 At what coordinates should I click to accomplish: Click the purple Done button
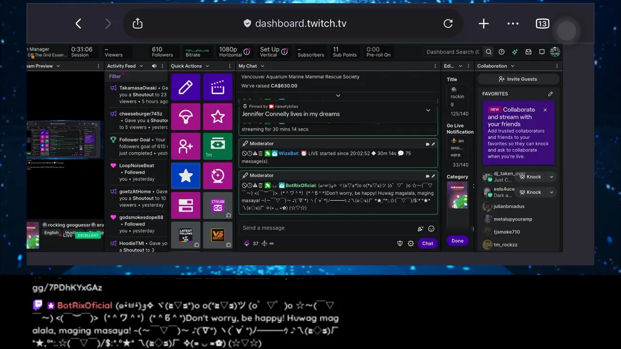pyautogui.click(x=458, y=241)
